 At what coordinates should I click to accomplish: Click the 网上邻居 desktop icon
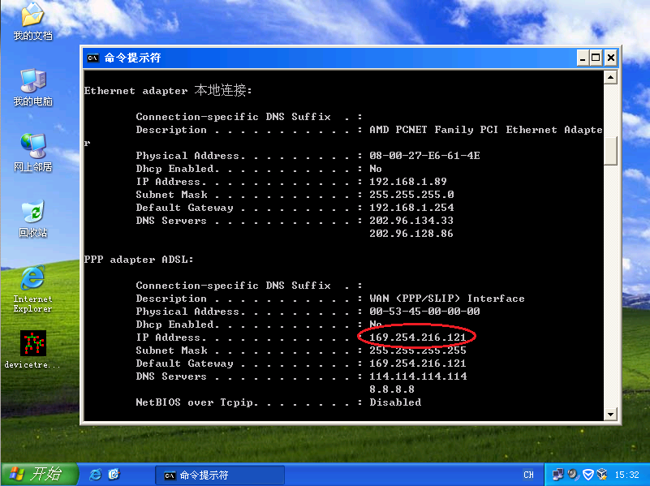coord(32,153)
